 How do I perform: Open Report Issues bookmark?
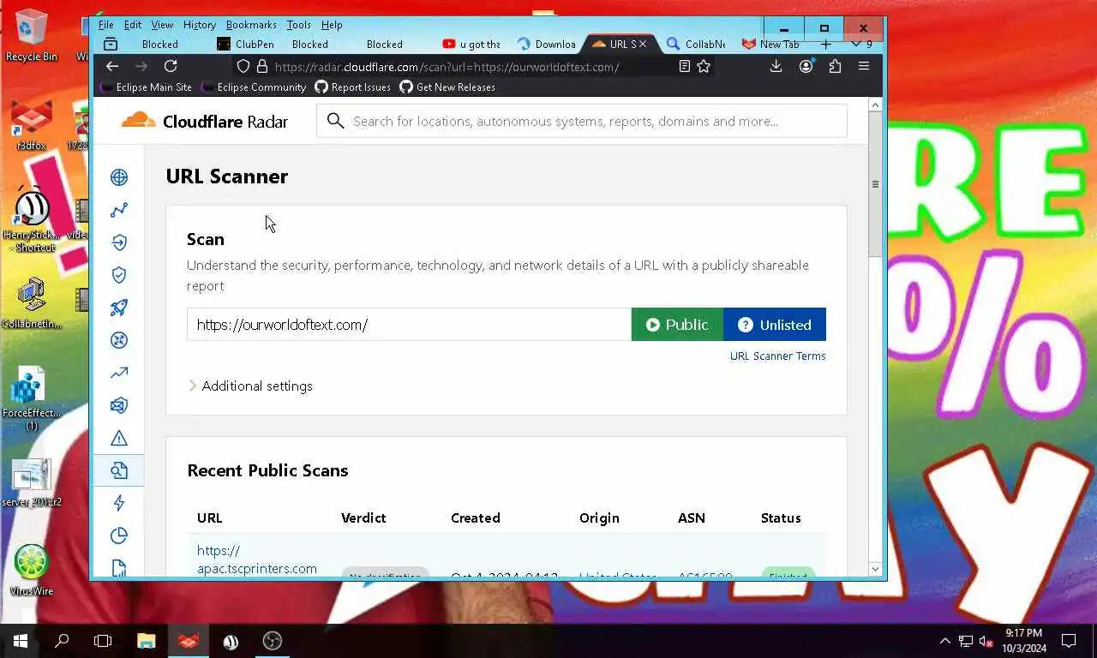352,87
